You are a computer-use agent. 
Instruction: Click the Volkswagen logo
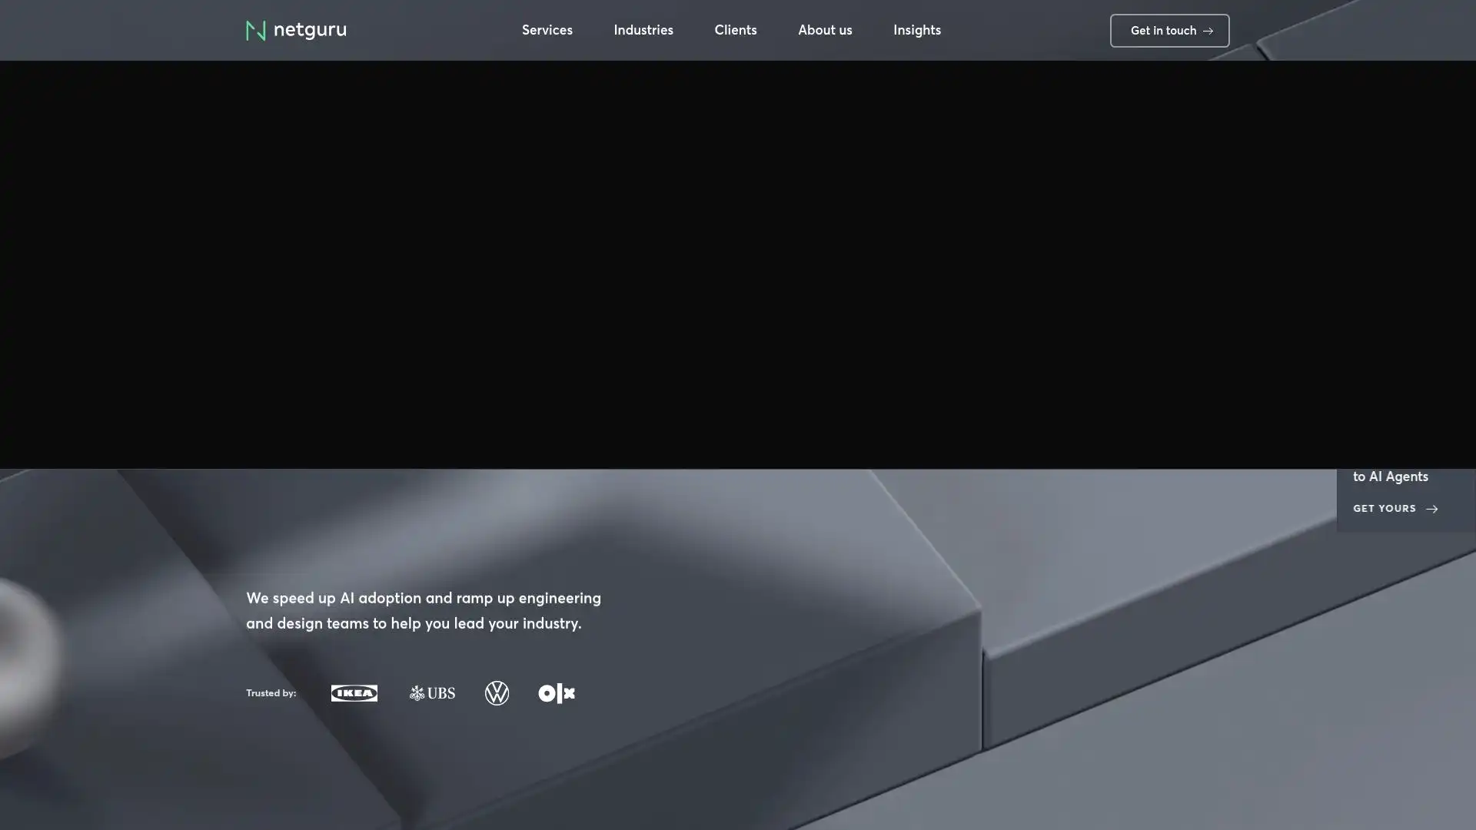497,693
